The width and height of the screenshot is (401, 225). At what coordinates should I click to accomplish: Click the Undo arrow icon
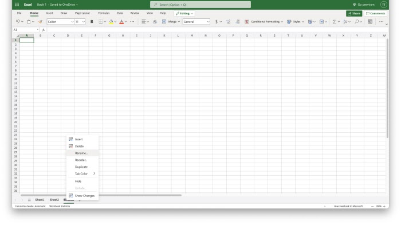click(x=18, y=22)
